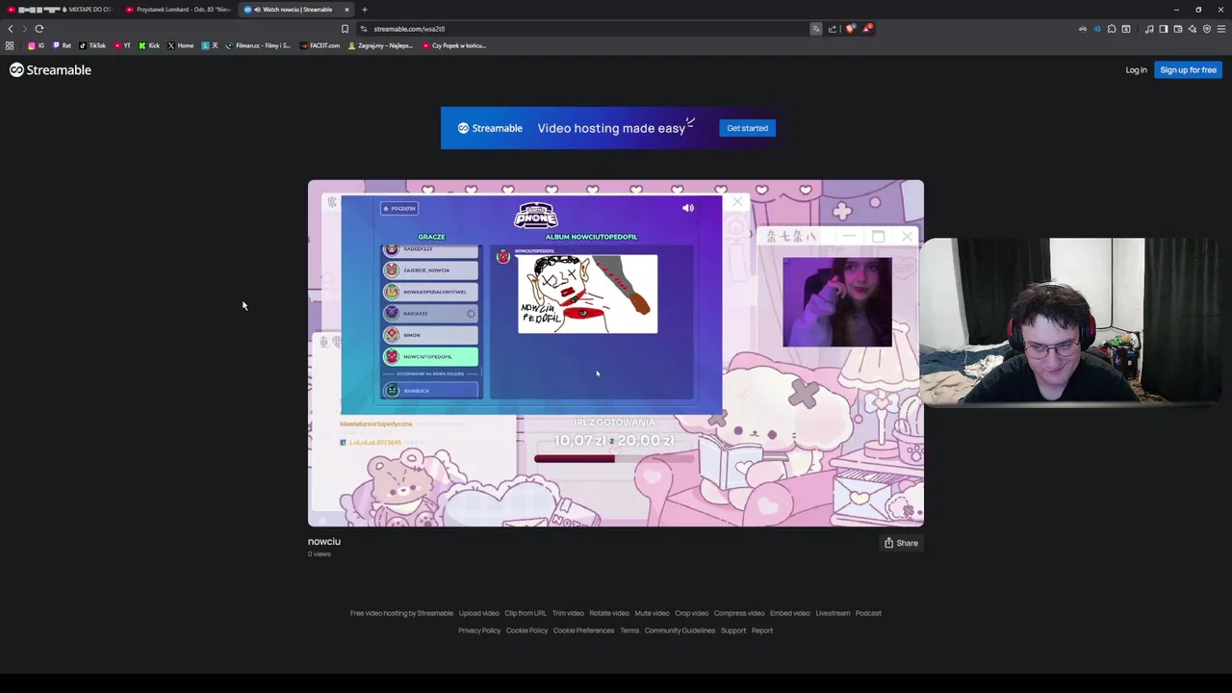Screen dimensions: 1232x693
Task: Open TikTok bookmark
Action: 92,45
